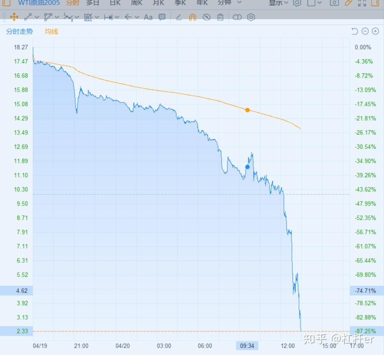Click the 09:34 time axis marker
Image resolution: width=384 pixels, height=355 pixels.
(x=247, y=346)
